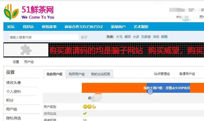Click 设置 in the breadcrumb
Viewport: 204px width, 121px height.
coord(16,62)
